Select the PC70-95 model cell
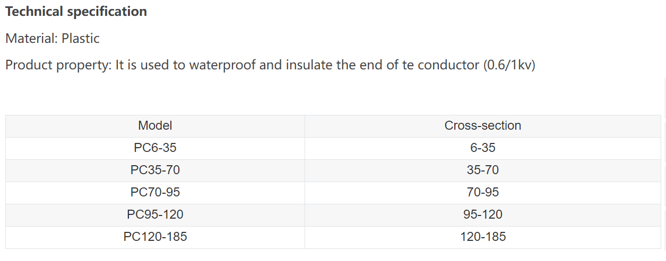This screenshot has width=666, height=261. click(x=155, y=193)
